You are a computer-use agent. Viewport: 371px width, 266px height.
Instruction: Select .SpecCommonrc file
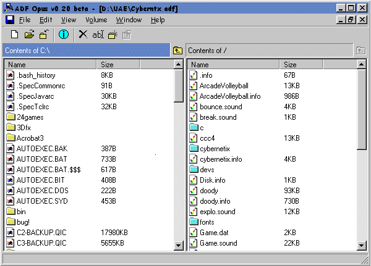pos(41,86)
